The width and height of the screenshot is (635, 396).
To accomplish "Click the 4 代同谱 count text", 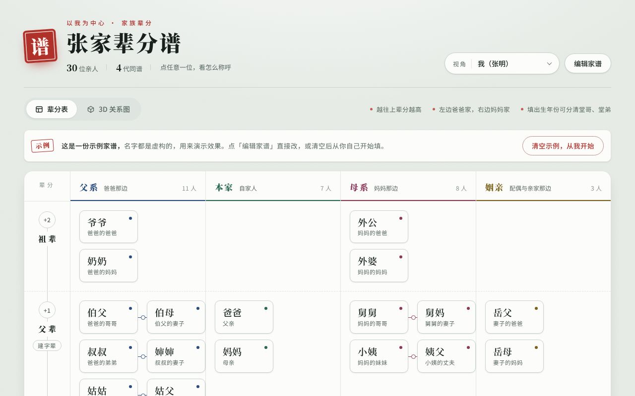I will [129, 68].
